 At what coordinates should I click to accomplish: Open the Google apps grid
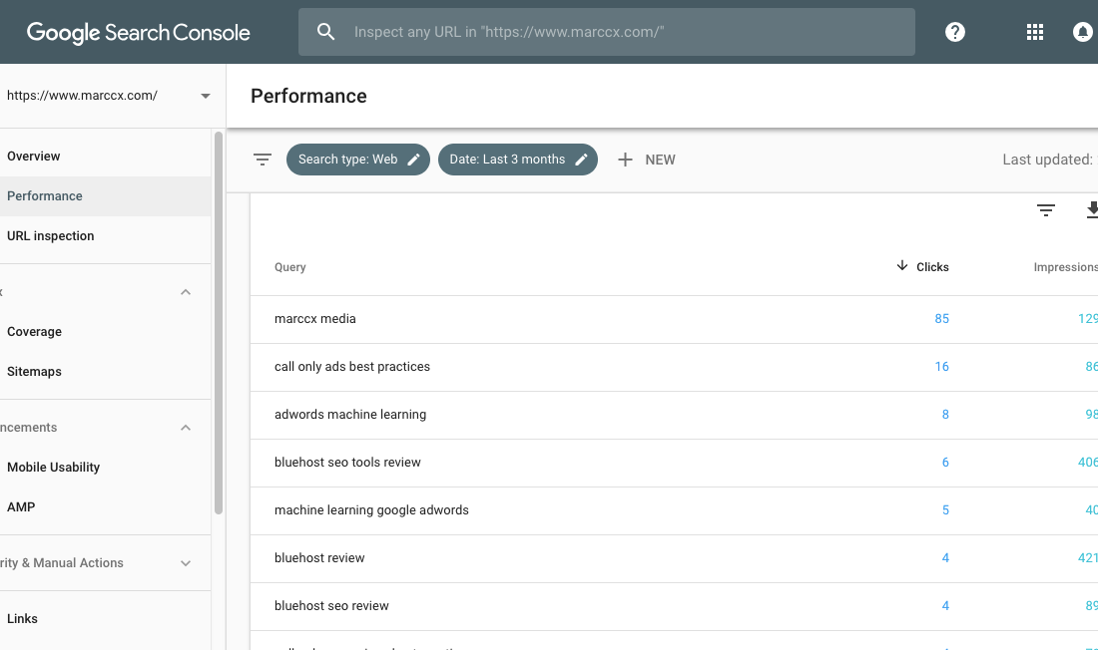pyautogui.click(x=1035, y=32)
